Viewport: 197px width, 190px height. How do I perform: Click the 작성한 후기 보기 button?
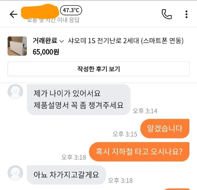point(98,69)
